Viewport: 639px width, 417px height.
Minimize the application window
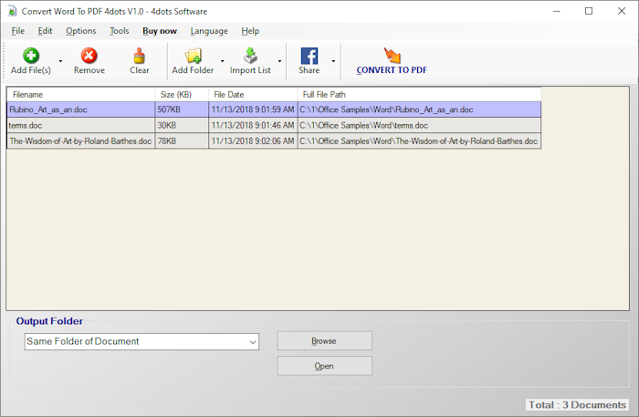coord(556,11)
